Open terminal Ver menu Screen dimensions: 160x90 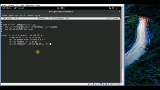point(16,15)
